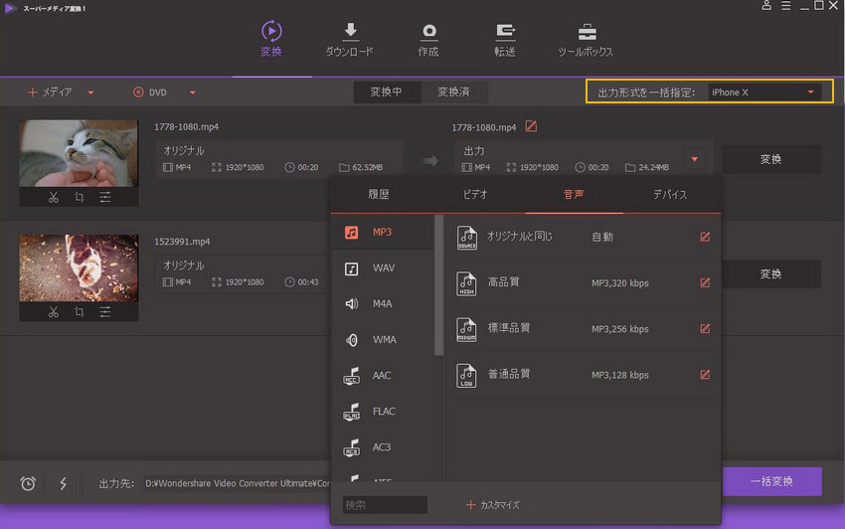Viewport: 845px width, 529px height.
Task: Click the user account icon
Action: 766,6
